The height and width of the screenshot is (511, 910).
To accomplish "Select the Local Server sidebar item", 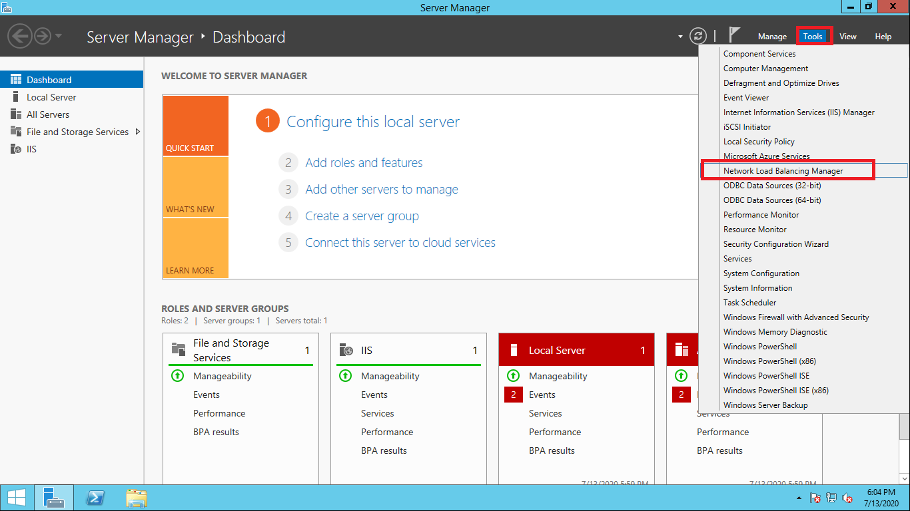I will coord(51,97).
